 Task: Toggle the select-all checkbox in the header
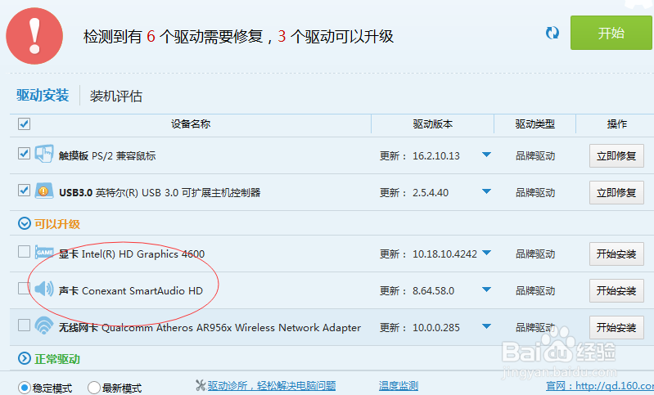(25, 123)
